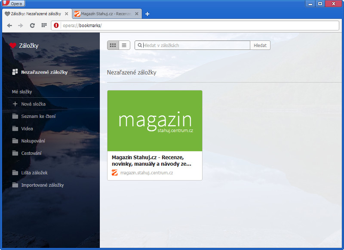Viewport: 344px width, 250px height.
Task: Switch to the Záložky: Nezařazené záložky tab
Action: 36,14
